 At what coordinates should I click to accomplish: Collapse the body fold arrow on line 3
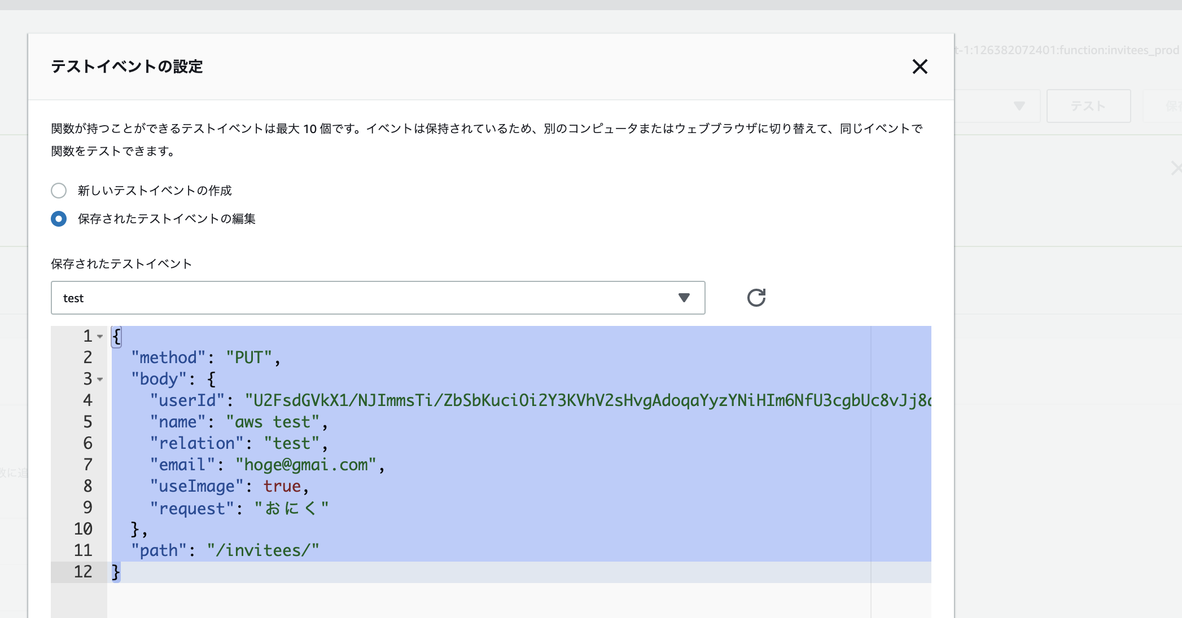(x=100, y=379)
